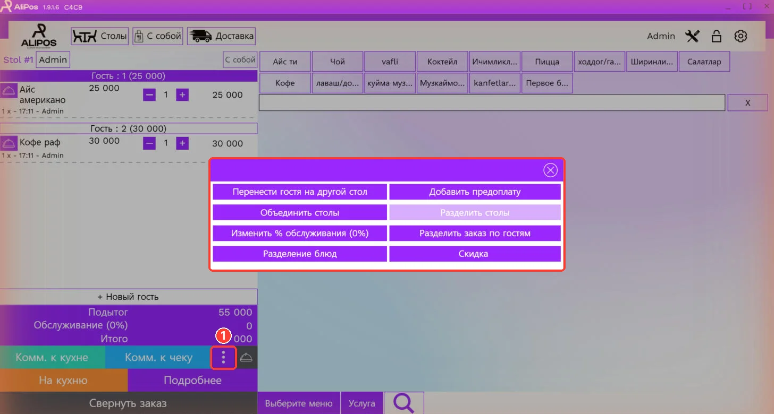The image size is (774, 414).
Task: Select Разделение блюд option
Action: tap(300, 254)
